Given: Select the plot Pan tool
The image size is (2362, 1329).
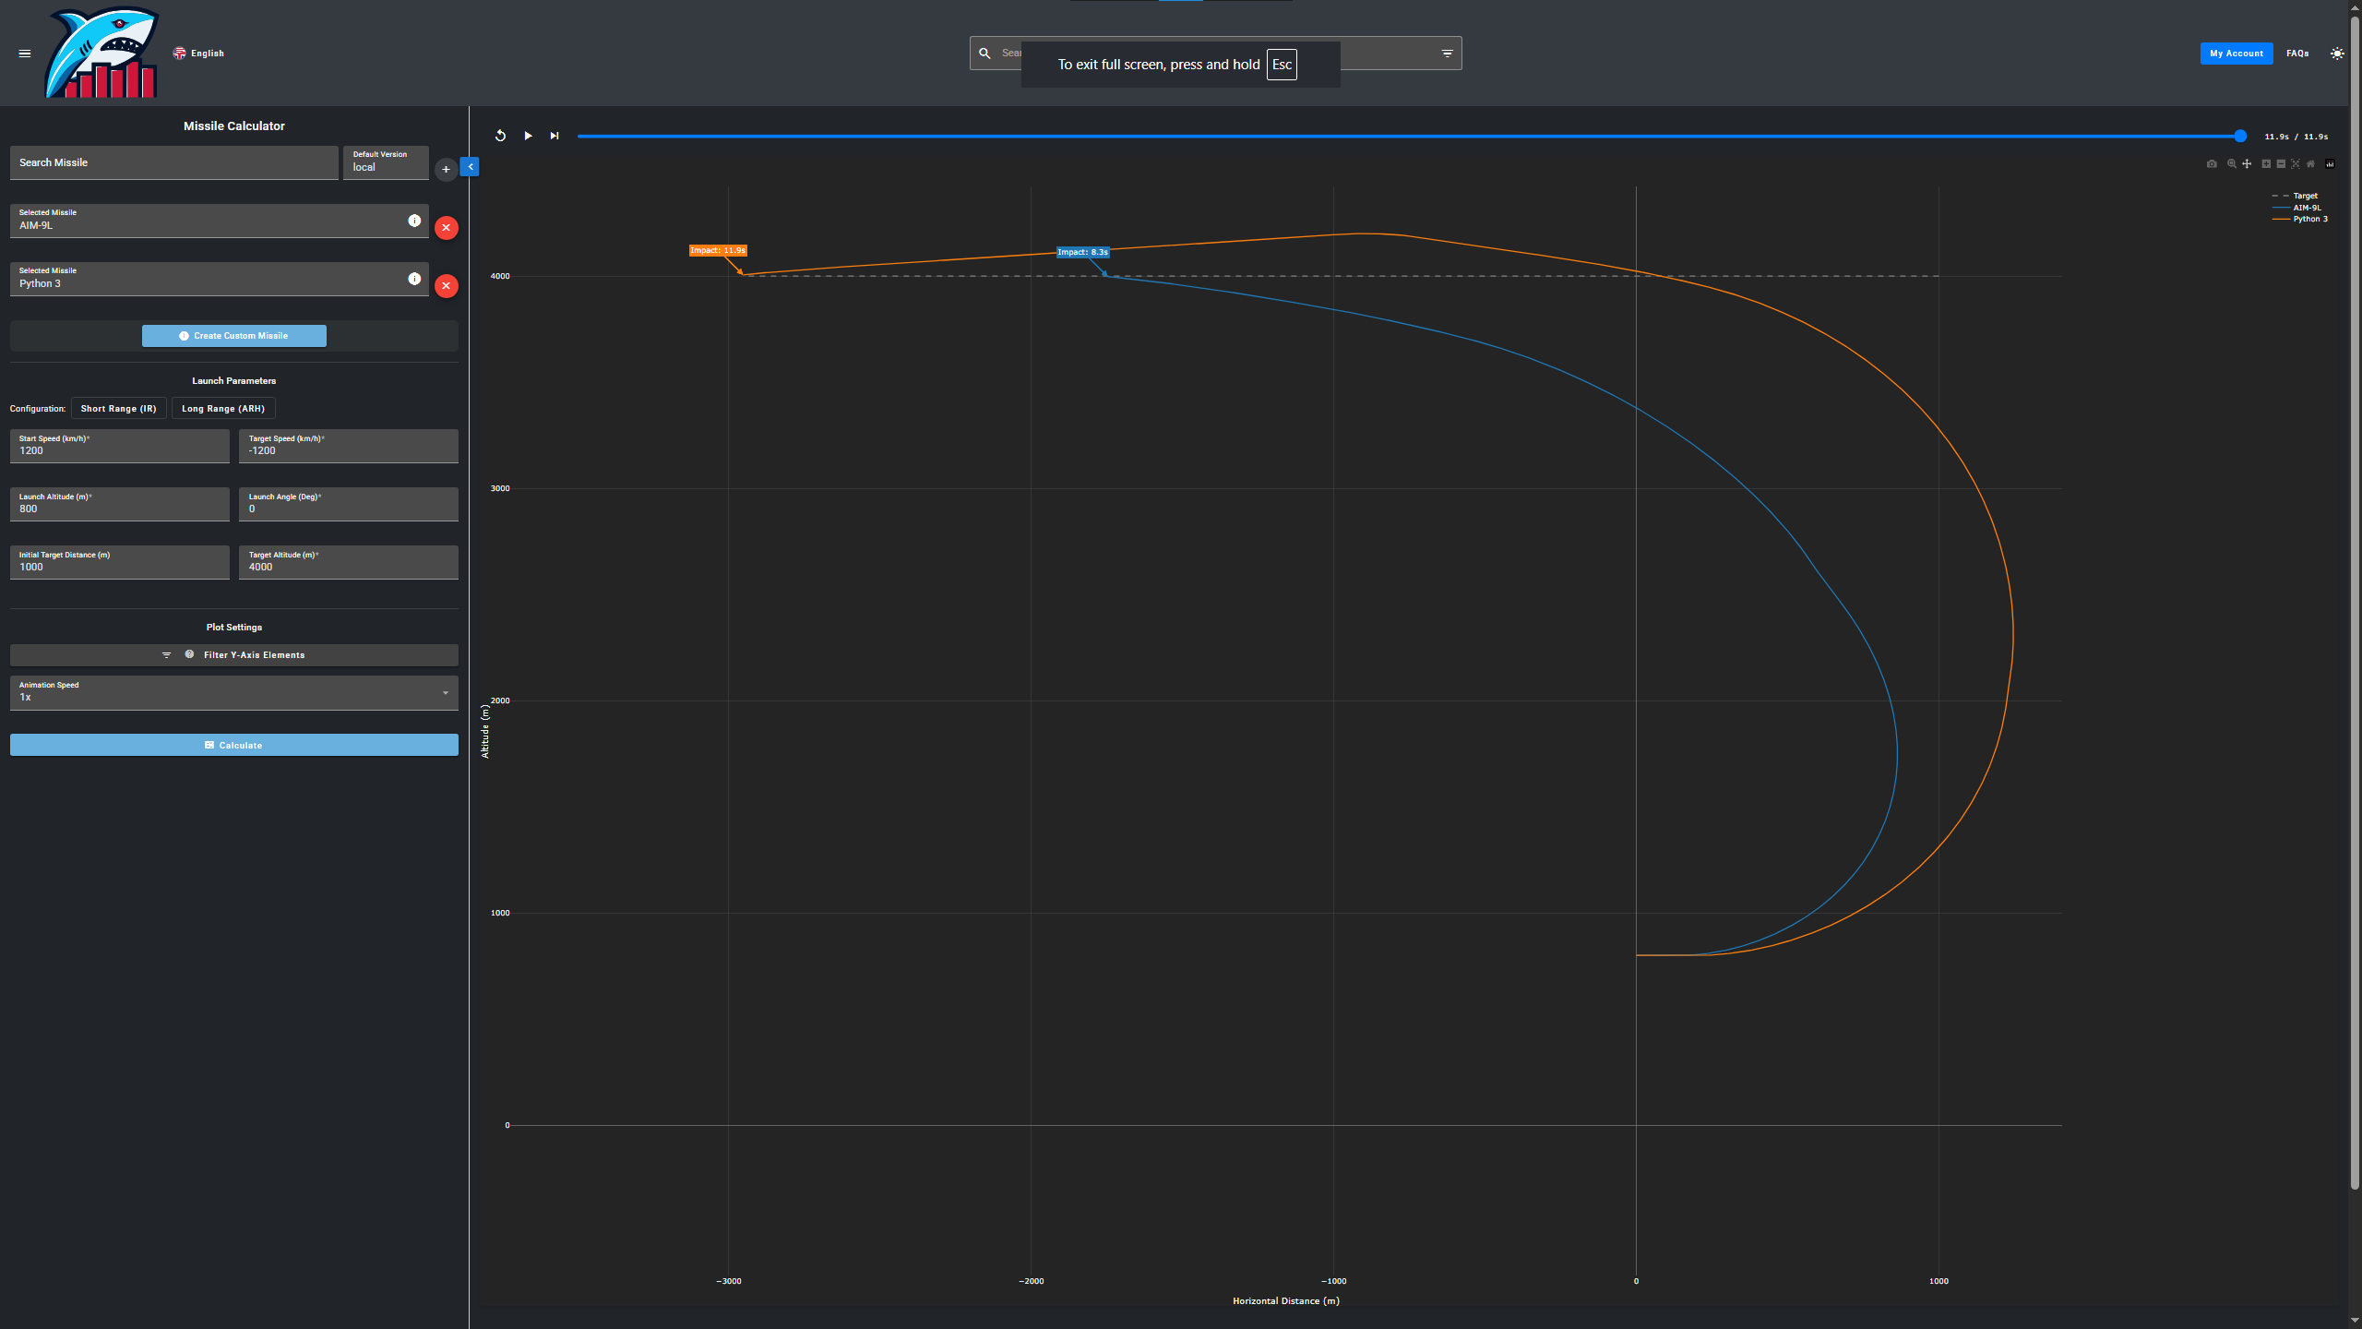Looking at the screenshot, I should (2247, 163).
